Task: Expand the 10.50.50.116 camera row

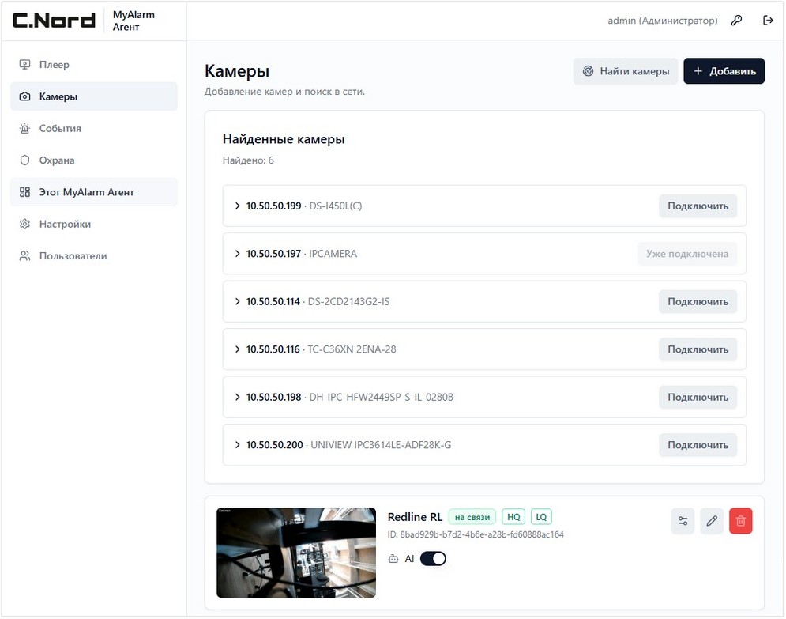Action: click(238, 349)
